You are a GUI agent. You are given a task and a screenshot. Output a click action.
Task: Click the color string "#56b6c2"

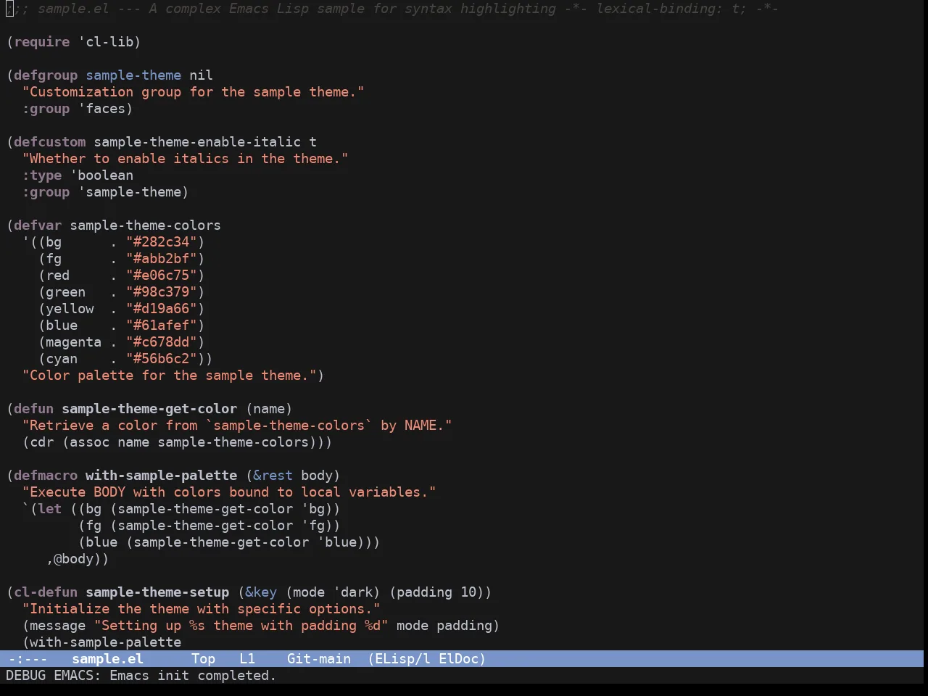tap(162, 359)
